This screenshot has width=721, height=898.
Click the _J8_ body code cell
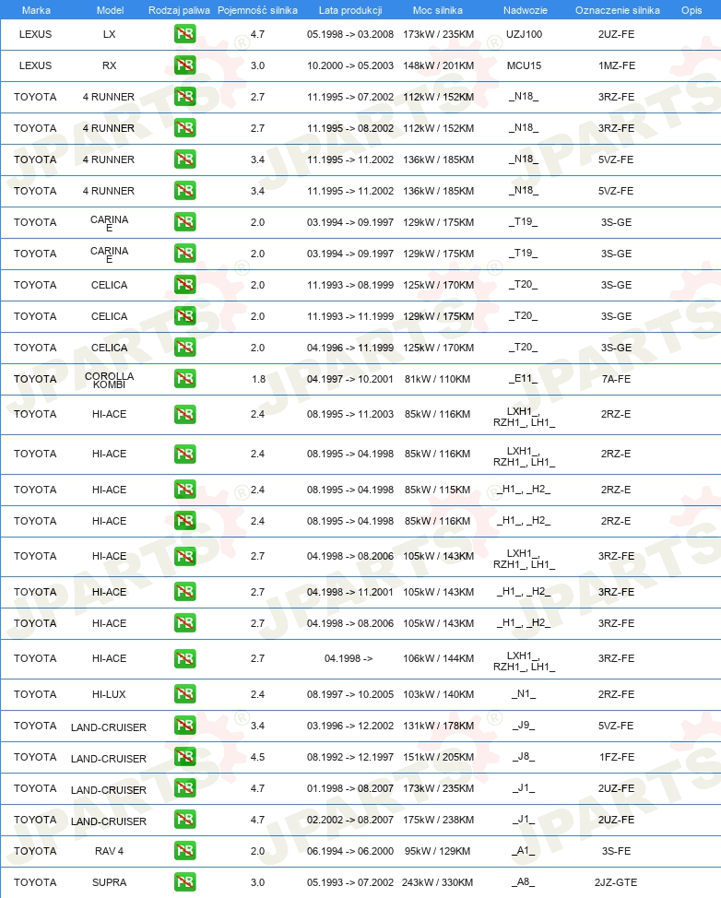coord(524,757)
